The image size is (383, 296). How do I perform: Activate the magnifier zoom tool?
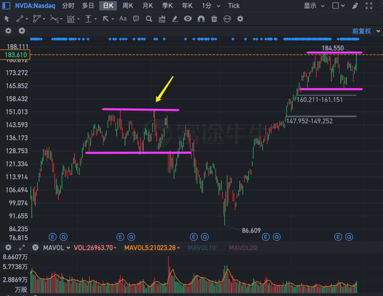[x=149, y=18]
